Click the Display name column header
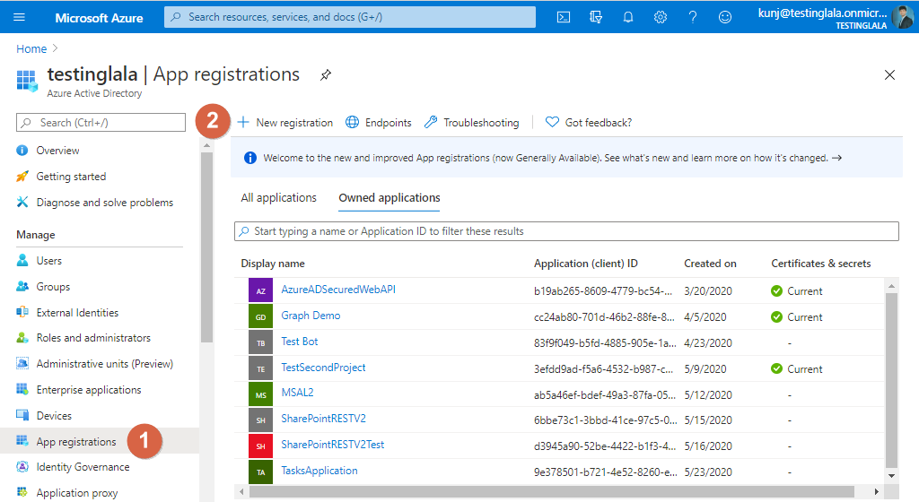Image resolution: width=919 pixels, height=502 pixels. (273, 264)
